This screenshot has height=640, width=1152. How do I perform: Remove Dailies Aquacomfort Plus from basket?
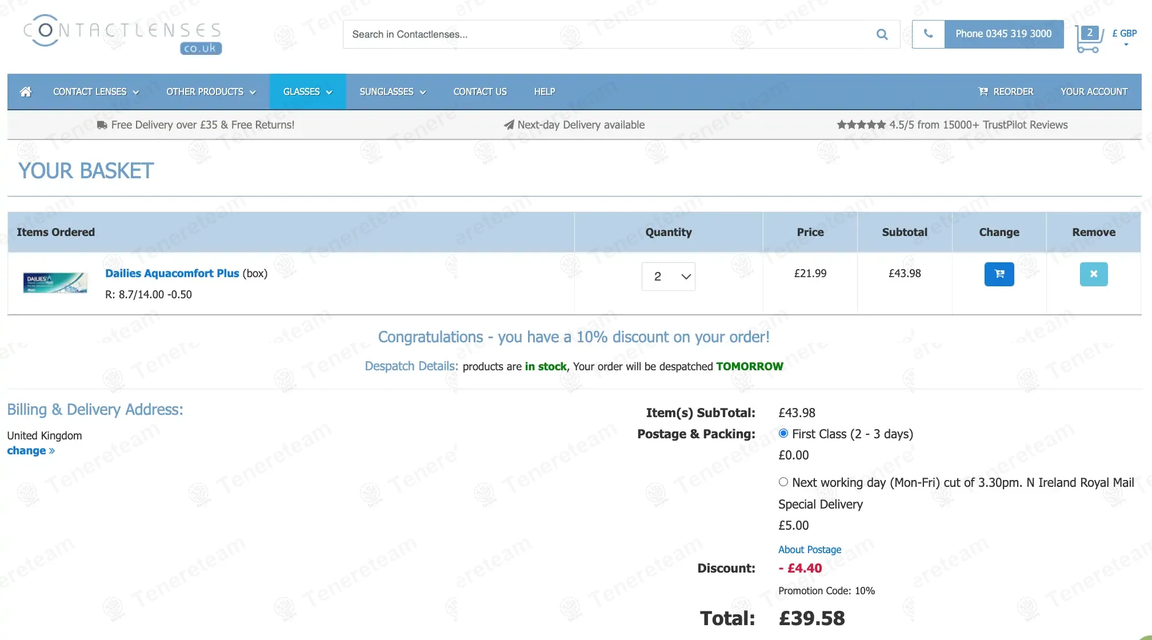[x=1093, y=274]
